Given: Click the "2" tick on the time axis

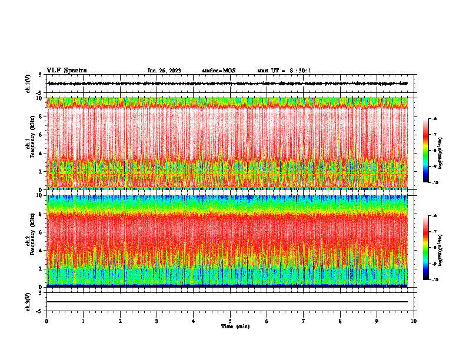Looking at the screenshot, I should click(x=120, y=321).
